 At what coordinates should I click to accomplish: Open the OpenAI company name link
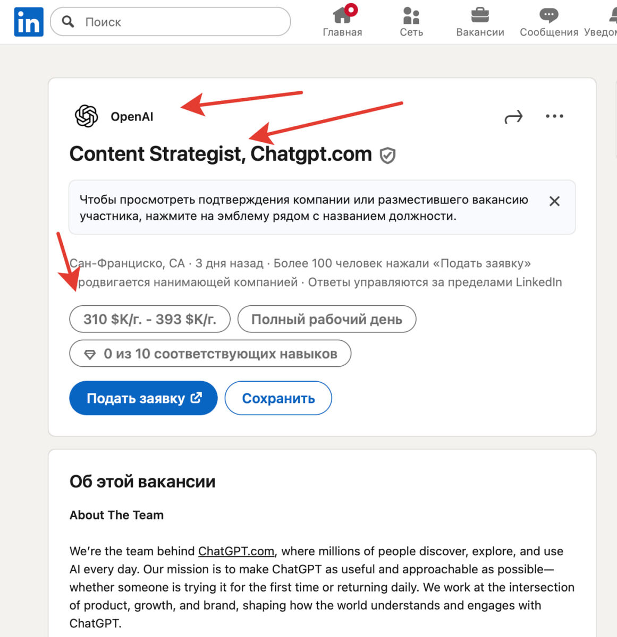pos(132,117)
